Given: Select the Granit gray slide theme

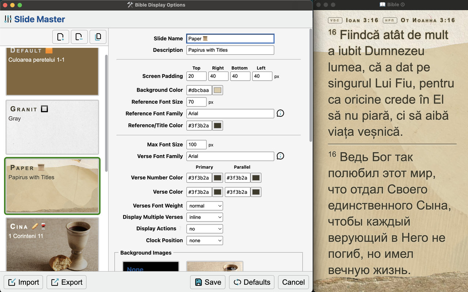Looking at the screenshot, I should click(x=52, y=127).
